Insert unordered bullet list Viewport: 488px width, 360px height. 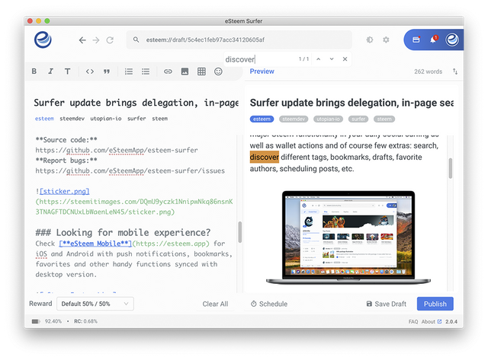click(x=146, y=72)
